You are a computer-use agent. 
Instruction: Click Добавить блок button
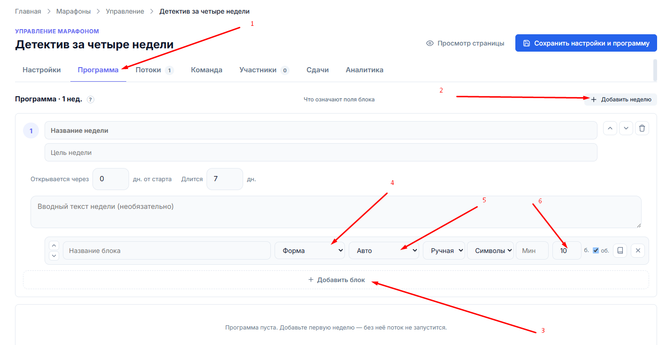(x=336, y=280)
